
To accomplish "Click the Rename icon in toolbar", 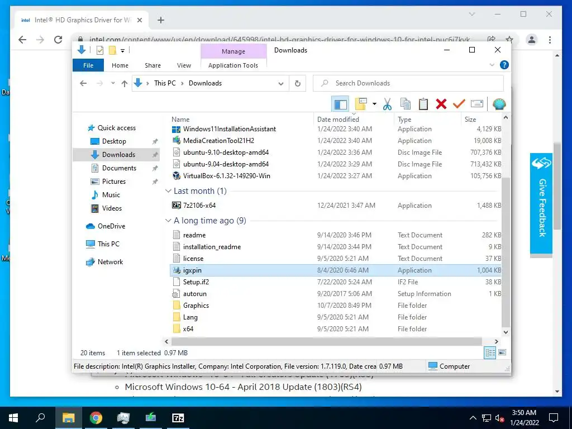I will coord(477,104).
